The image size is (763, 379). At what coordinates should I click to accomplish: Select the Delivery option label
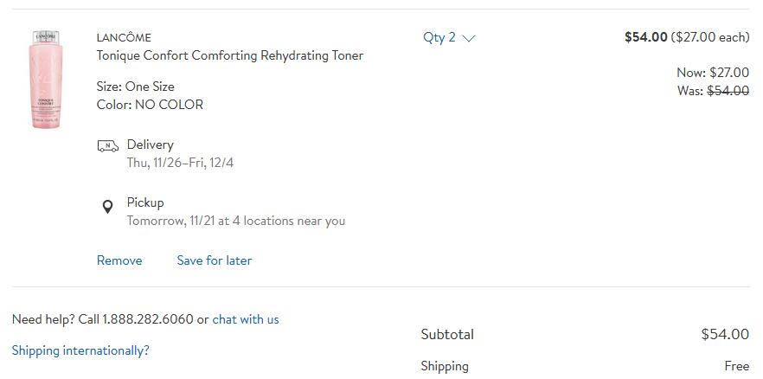click(150, 145)
